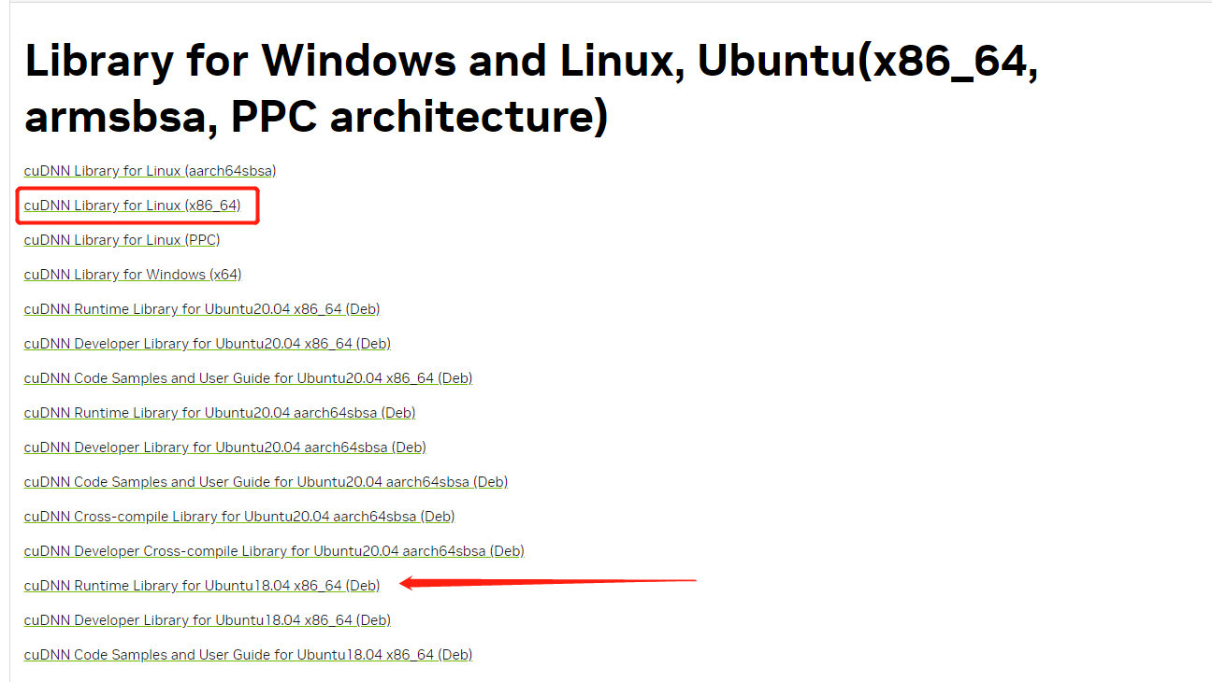Download Code Samples and User Guide Ubuntu20.04 x86_64
Screen dimensions: 1212x682
coord(248,378)
